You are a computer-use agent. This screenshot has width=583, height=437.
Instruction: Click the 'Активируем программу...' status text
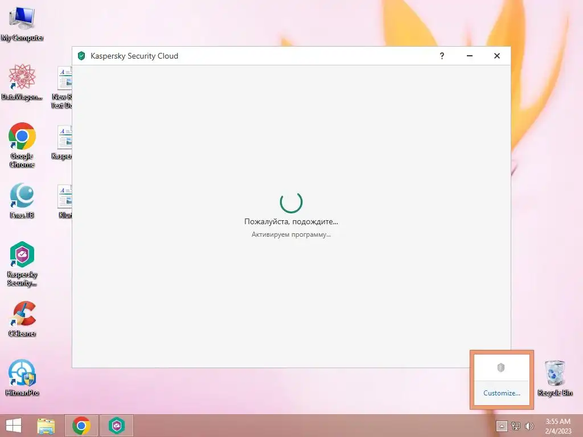(x=291, y=234)
